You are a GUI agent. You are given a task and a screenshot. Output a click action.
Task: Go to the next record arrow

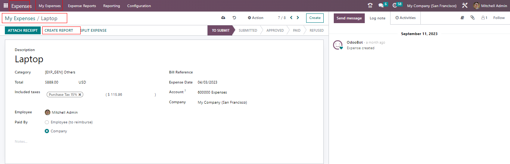click(x=298, y=18)
